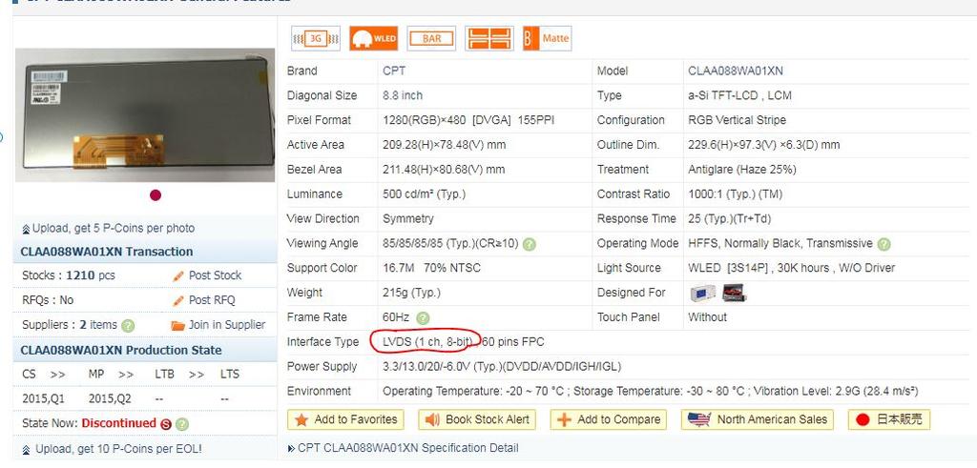Screen dimensions: 977x468
Task: Click Add to Compare button
Action: coord(607,419)
